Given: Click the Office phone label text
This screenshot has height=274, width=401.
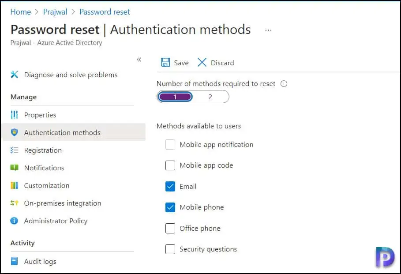Looking at the screenshot, I should (200, 228).
